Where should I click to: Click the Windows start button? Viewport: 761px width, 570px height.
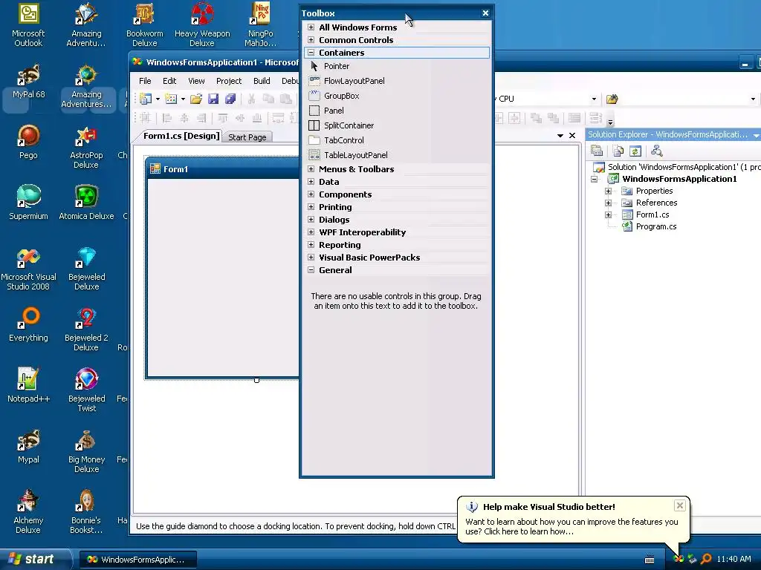tap(34, 559)
